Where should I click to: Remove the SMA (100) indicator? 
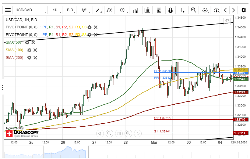click(x=35, y=50)
